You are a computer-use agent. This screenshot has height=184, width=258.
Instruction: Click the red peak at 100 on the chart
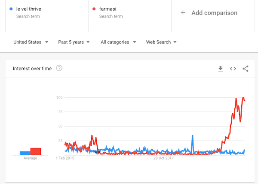pos(243,98)
